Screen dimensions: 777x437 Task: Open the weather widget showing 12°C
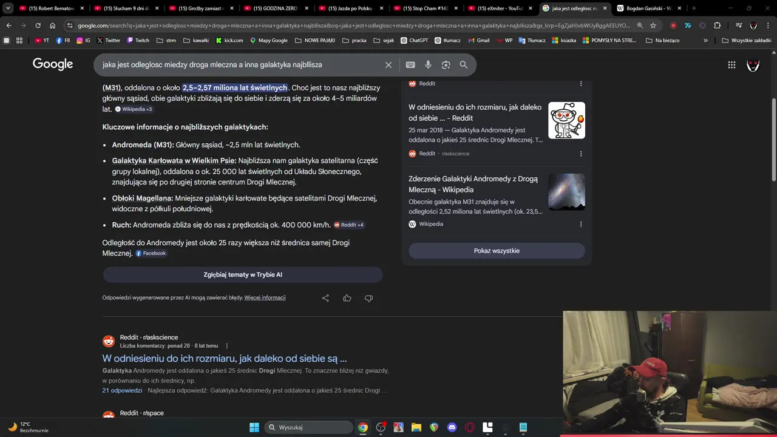28,427
